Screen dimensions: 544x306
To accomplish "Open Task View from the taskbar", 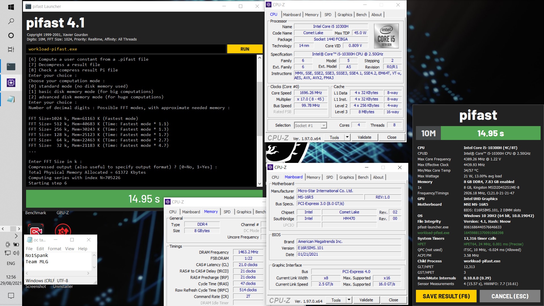I will pyautogui.click(x=11, y=50).
